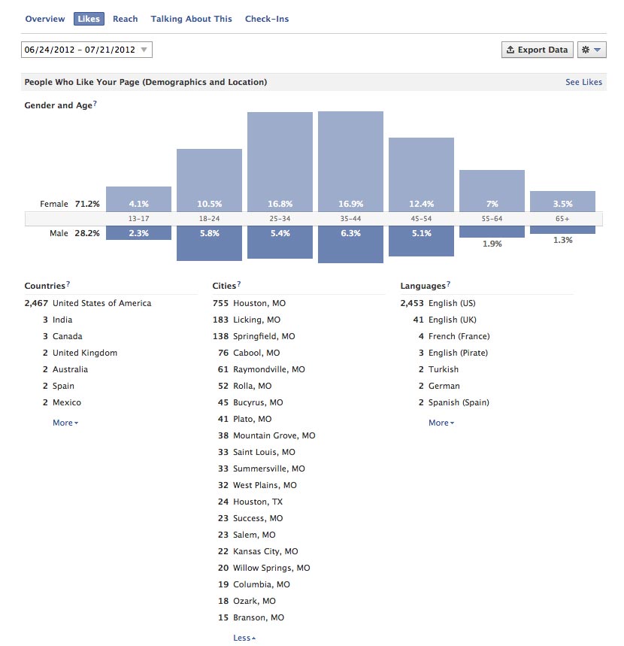The image size is (624, 646).
Task: Switch to the Overview tab
Action: [45, 19]
